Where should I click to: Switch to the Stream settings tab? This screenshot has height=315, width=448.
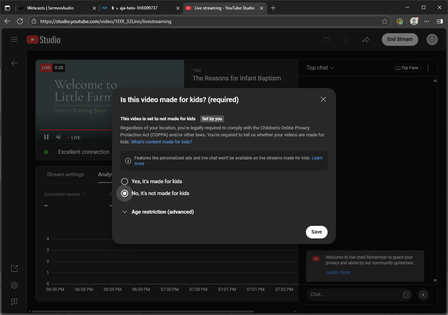point(65,174)
